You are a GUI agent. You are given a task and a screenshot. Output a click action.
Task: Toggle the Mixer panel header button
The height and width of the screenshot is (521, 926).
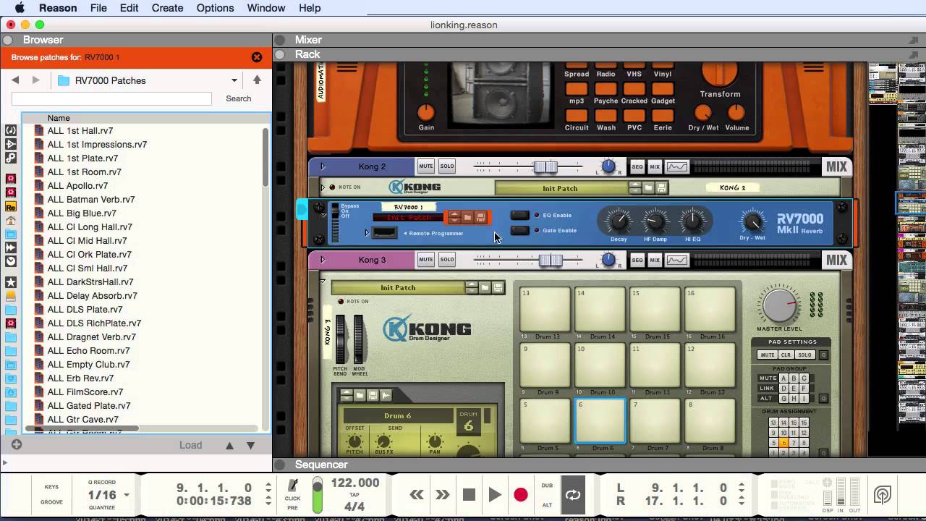pyautogui.click(x=280, y=40)
